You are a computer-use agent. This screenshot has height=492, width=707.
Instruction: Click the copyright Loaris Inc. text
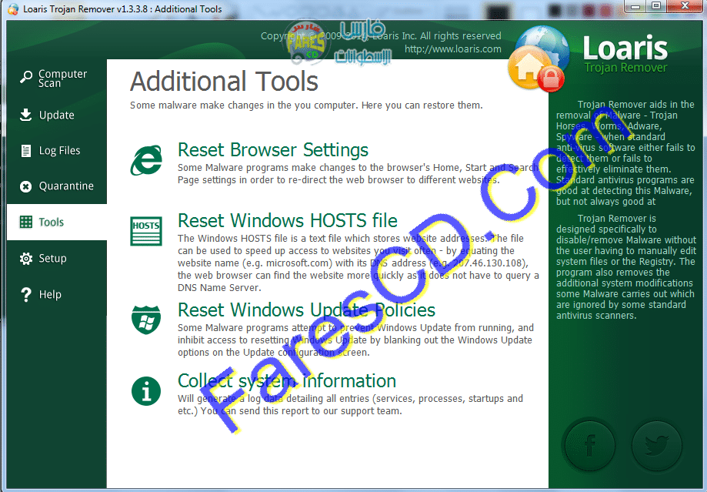[381, 35]
